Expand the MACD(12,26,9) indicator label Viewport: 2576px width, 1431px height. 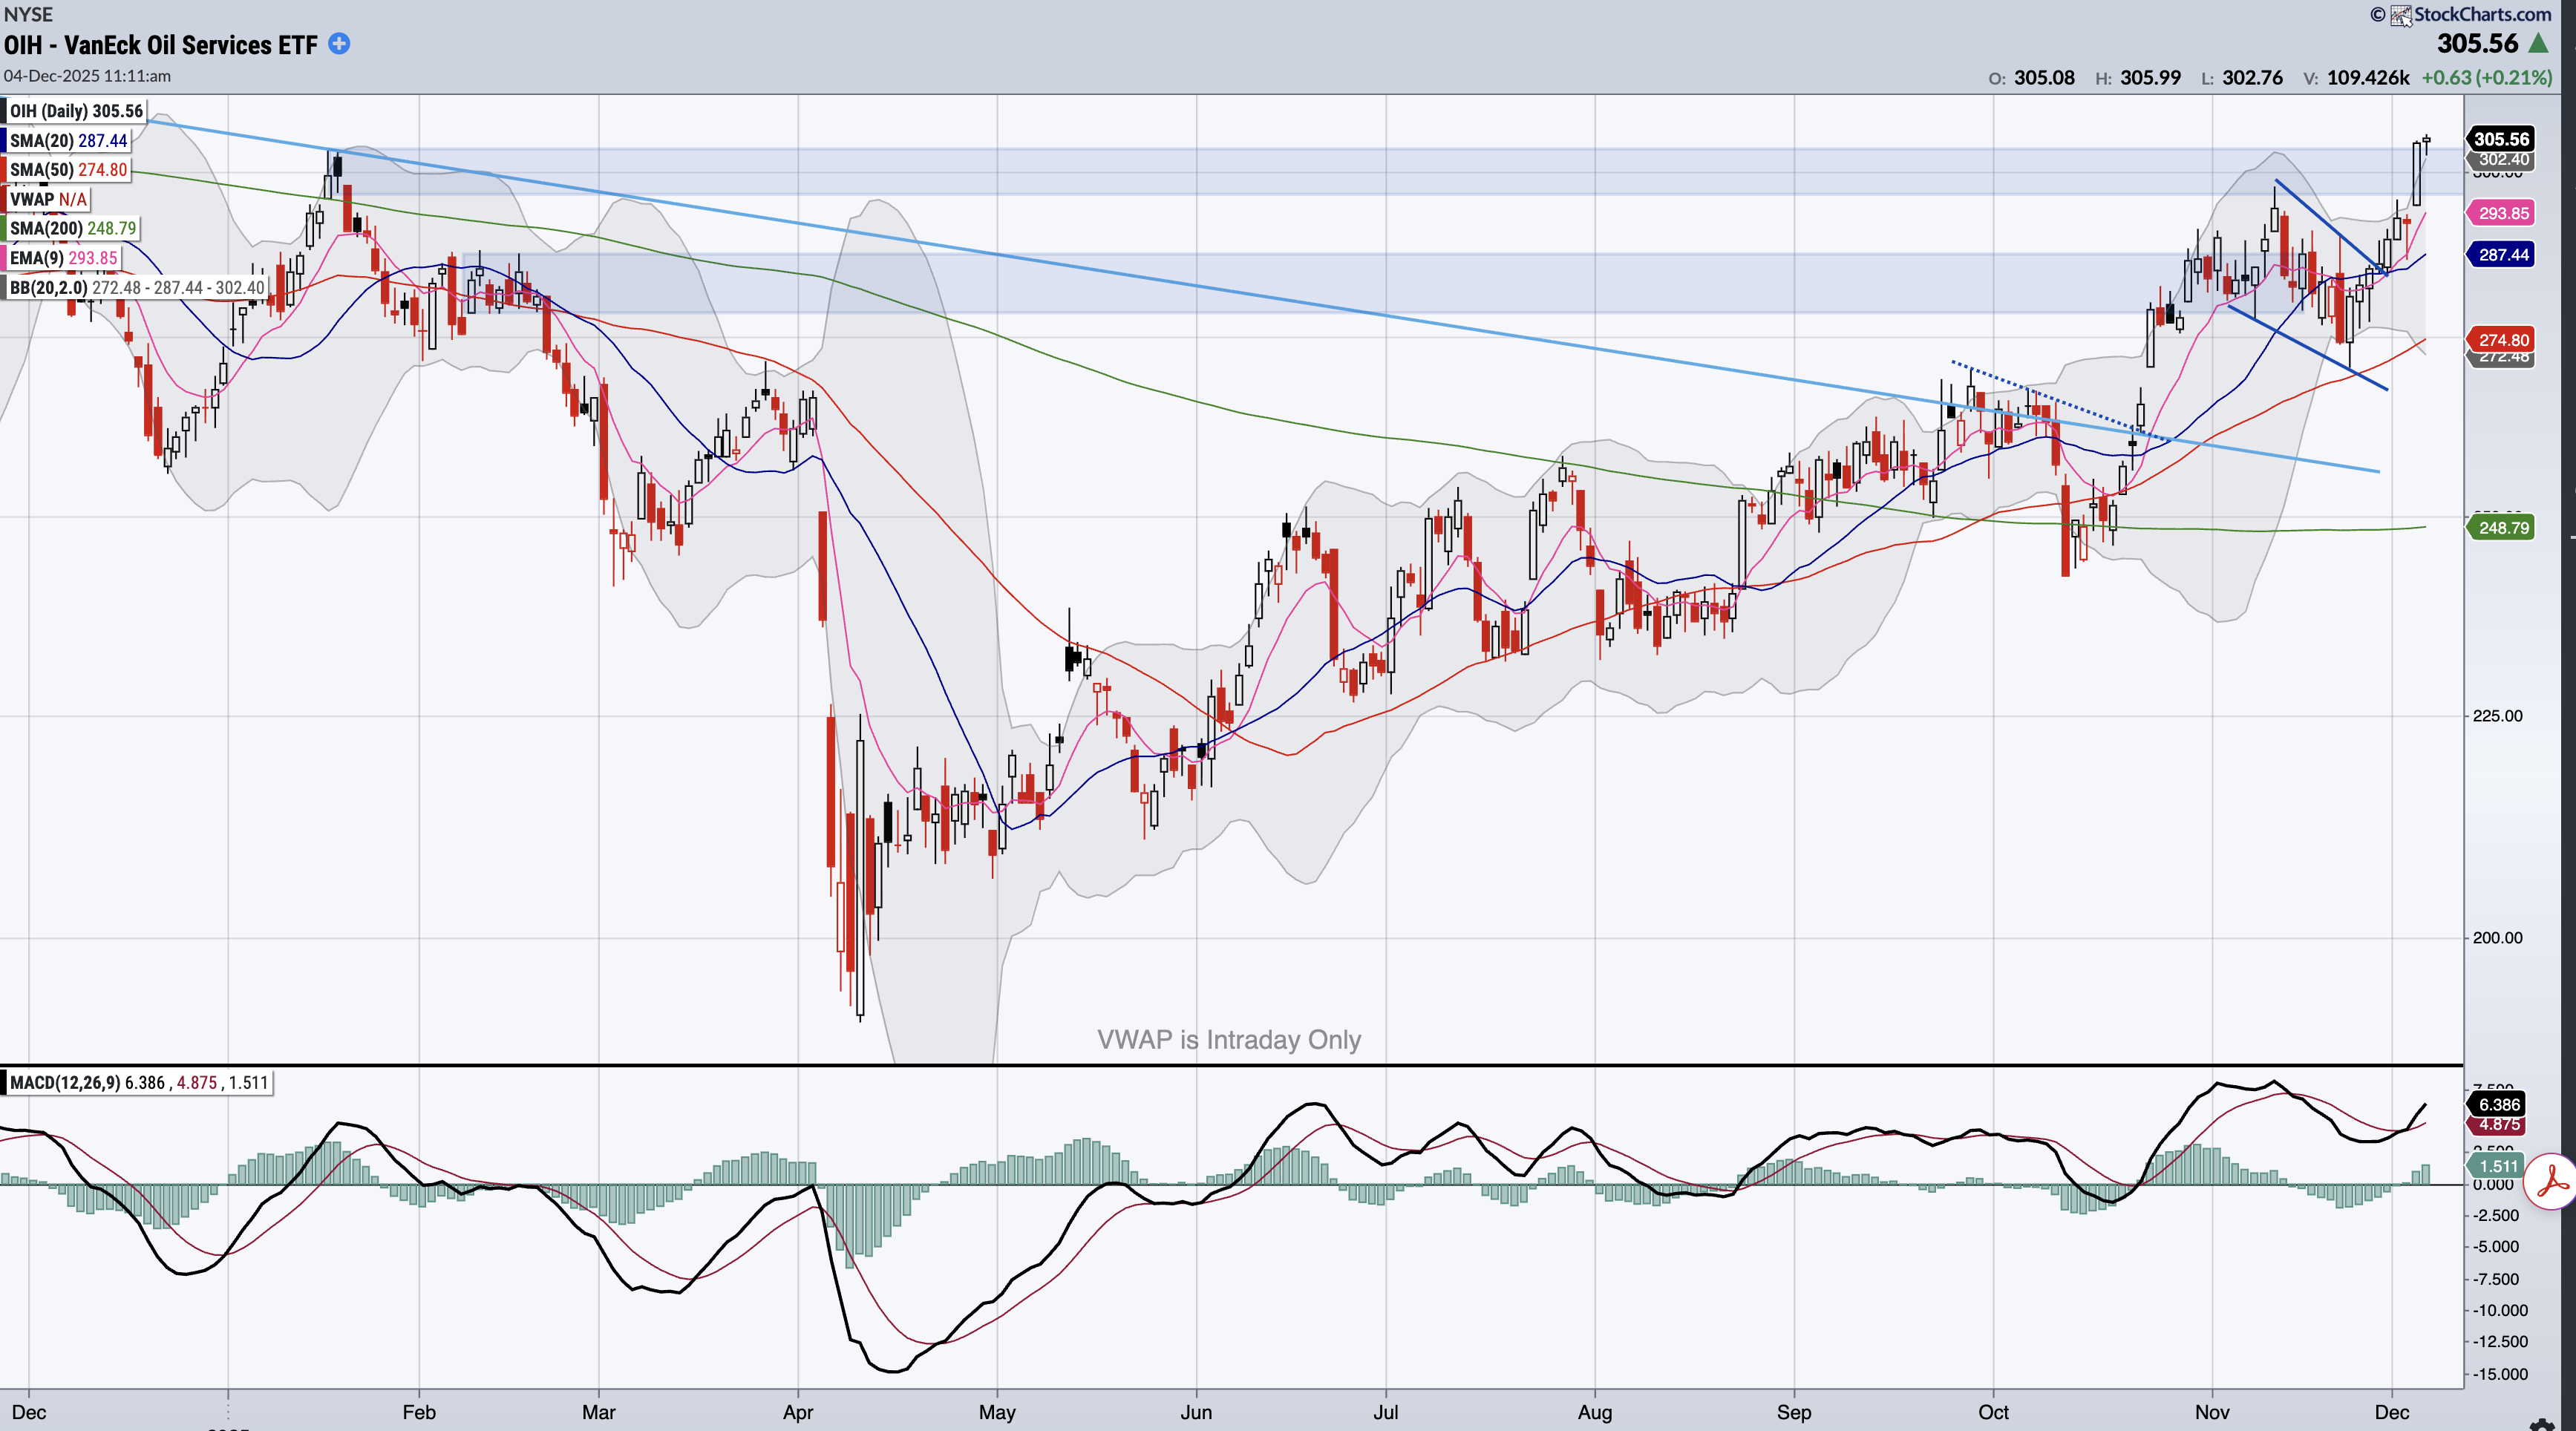tap(138, 1083)
